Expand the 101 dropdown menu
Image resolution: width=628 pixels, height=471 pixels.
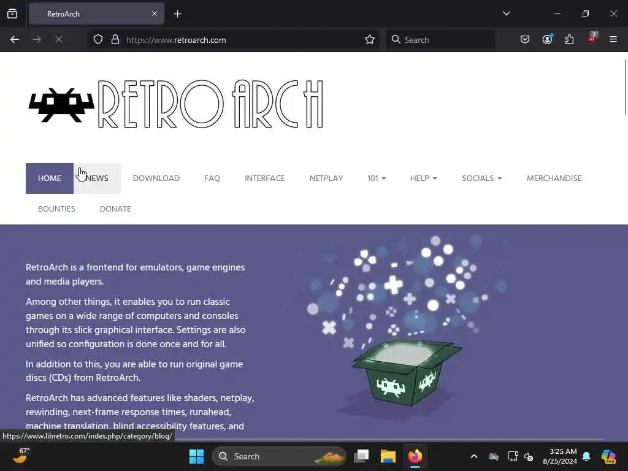coord(377,178)
